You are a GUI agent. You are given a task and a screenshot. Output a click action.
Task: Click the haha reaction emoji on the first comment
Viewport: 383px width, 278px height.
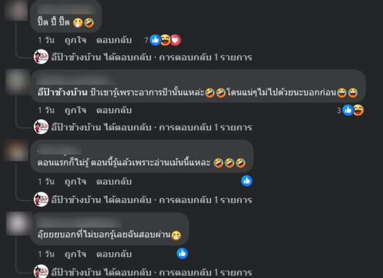(165, 40)
